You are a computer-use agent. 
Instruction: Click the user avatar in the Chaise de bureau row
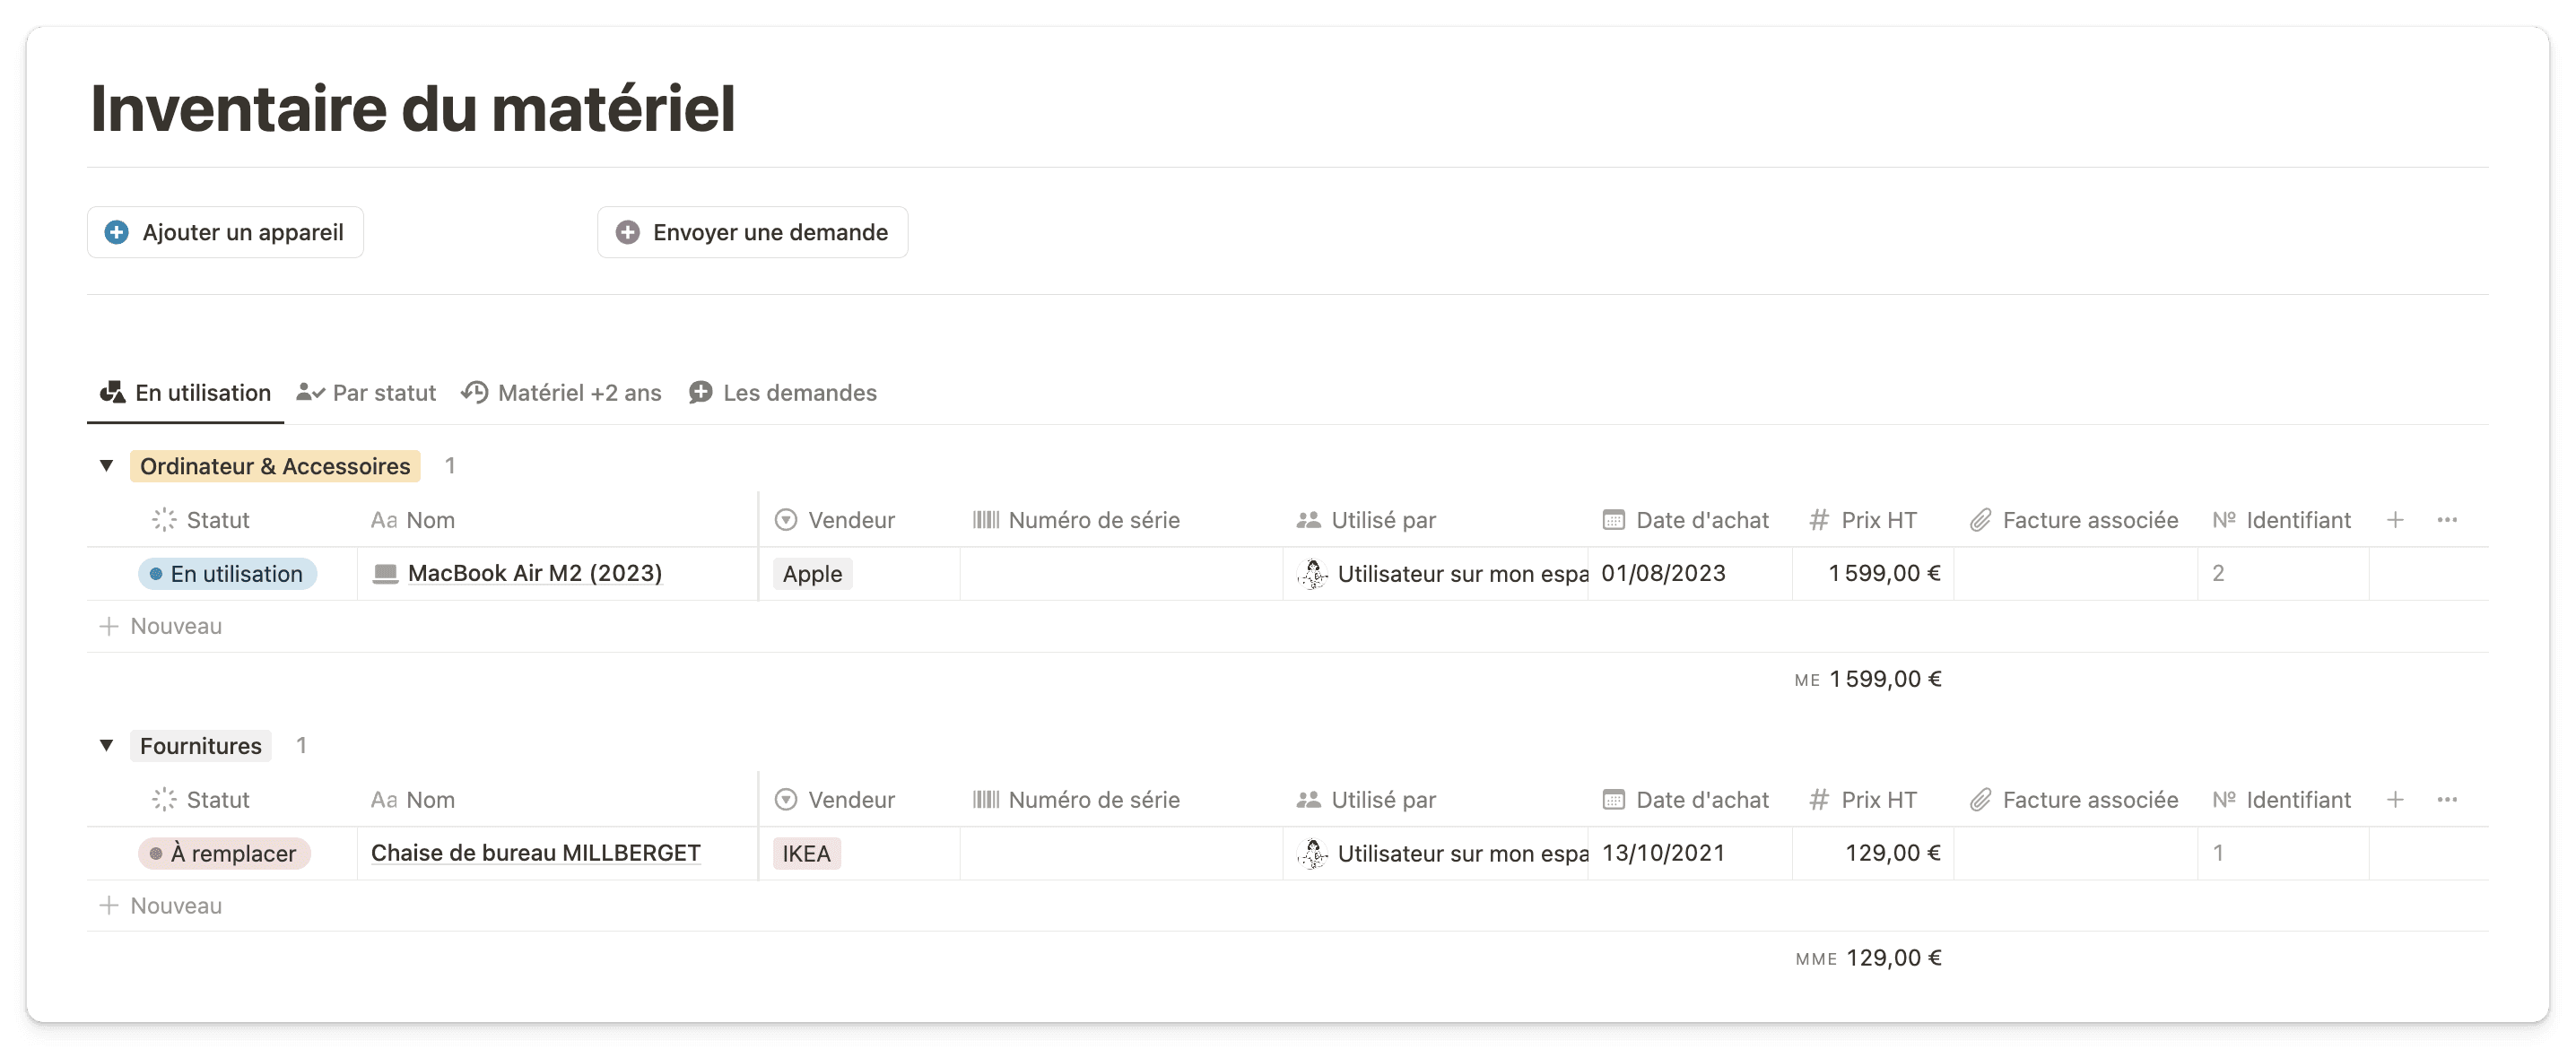click(x=1312, y=853)
